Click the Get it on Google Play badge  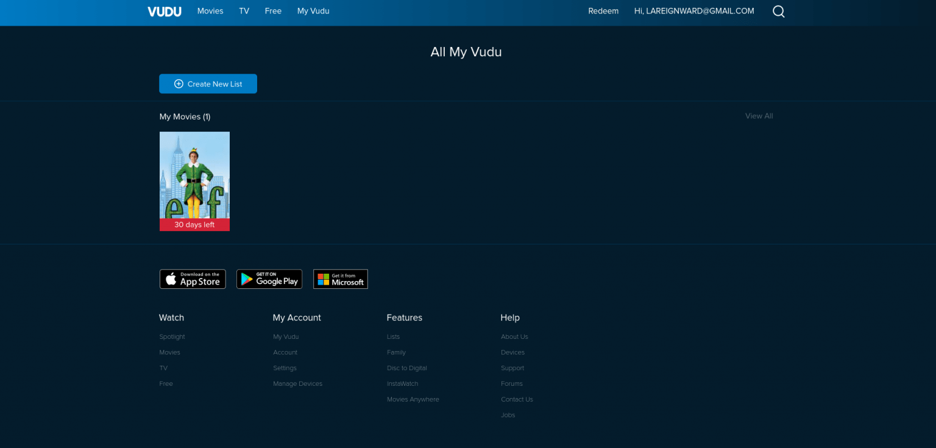[269, 279]
